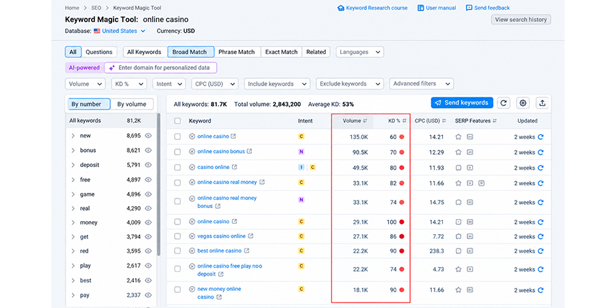
Task: Refresh the 'vegas casino online' row update icon
Action: (x=541, y=237)
